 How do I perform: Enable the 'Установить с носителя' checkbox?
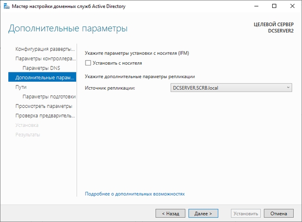coord(88,63)
